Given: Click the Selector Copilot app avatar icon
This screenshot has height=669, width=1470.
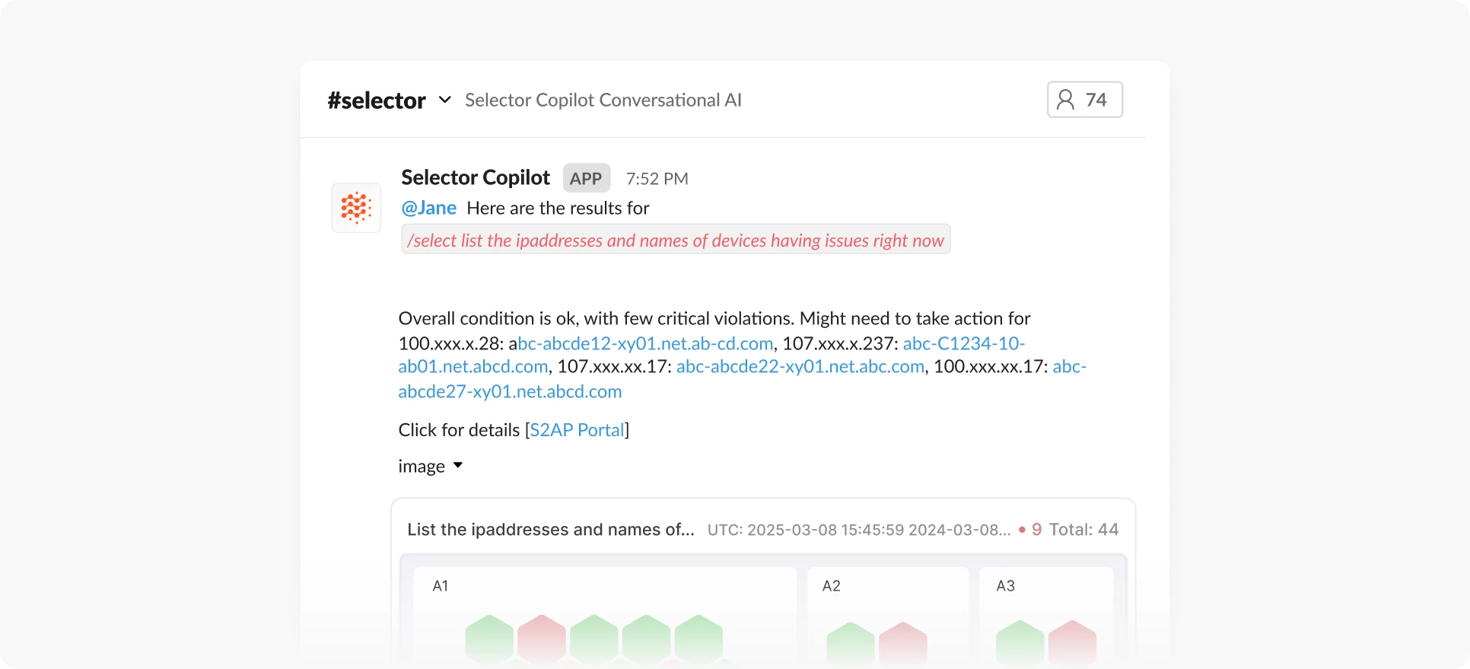Looking at the screenshot, I should tap(356, 208).
